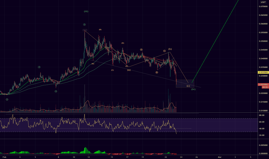Select the lowercase (a) wave label
The image size is (269, 159).
[129, 70]
